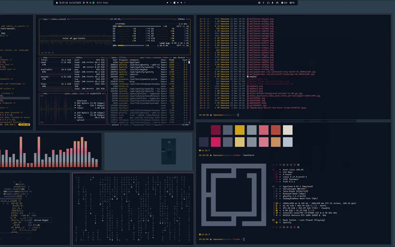Click the dark maroon color swatch

point(216,130)
